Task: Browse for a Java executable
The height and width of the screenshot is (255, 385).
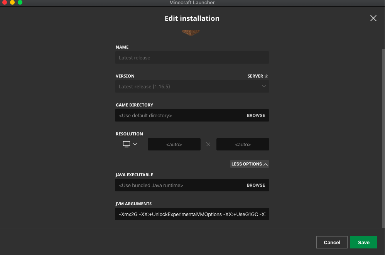Action: click(x=256, y=185)
